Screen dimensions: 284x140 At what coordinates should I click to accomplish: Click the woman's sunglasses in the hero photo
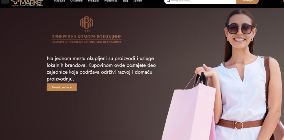(x=240, y=29)
